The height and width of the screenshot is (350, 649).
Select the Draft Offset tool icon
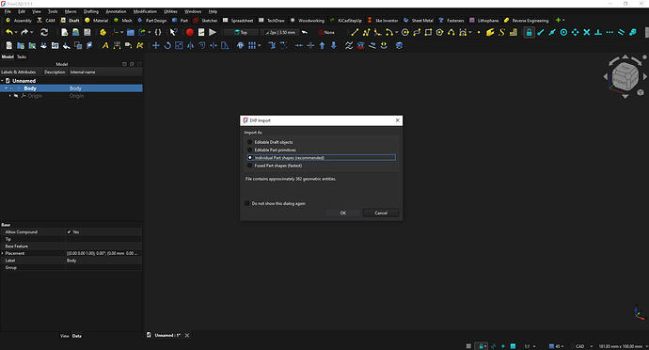click(x=202, y=45)
